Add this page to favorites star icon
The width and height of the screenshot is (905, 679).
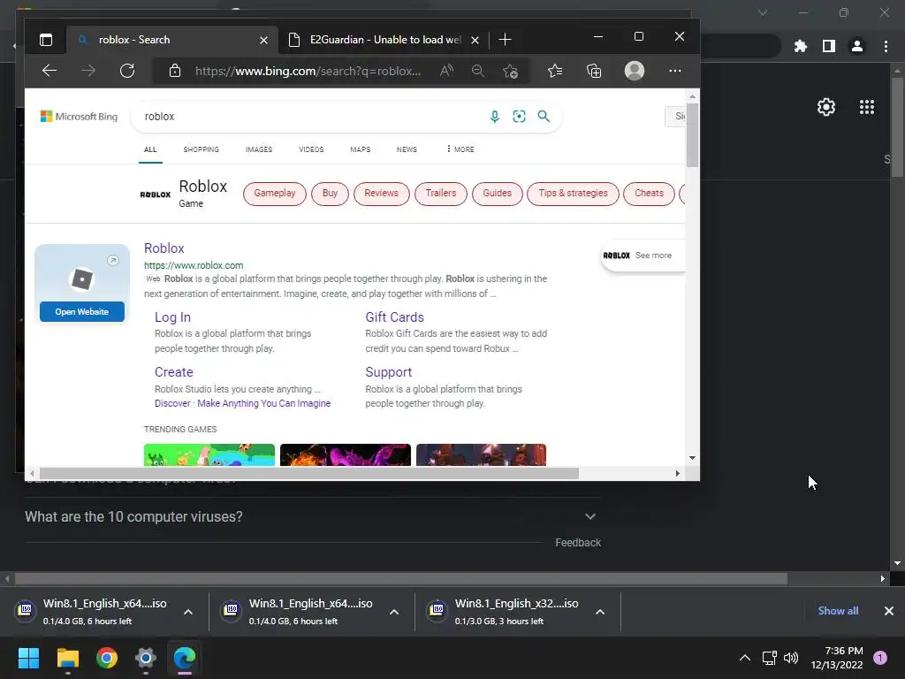pyautogui.click(x=510, y=71)
